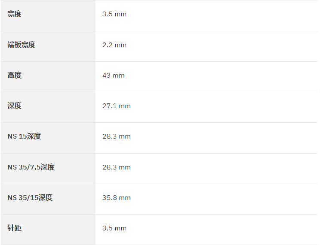Select the NS 35/7,5深度 28.3 mm value
The height and width of the screenshot is (245, 320).
pyautogui.click(x=117, y=167)
